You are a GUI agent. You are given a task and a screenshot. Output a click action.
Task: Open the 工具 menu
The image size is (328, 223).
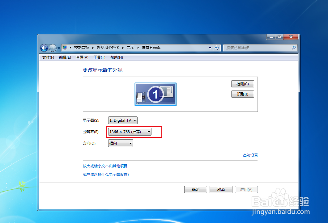[x=100, y=57]
